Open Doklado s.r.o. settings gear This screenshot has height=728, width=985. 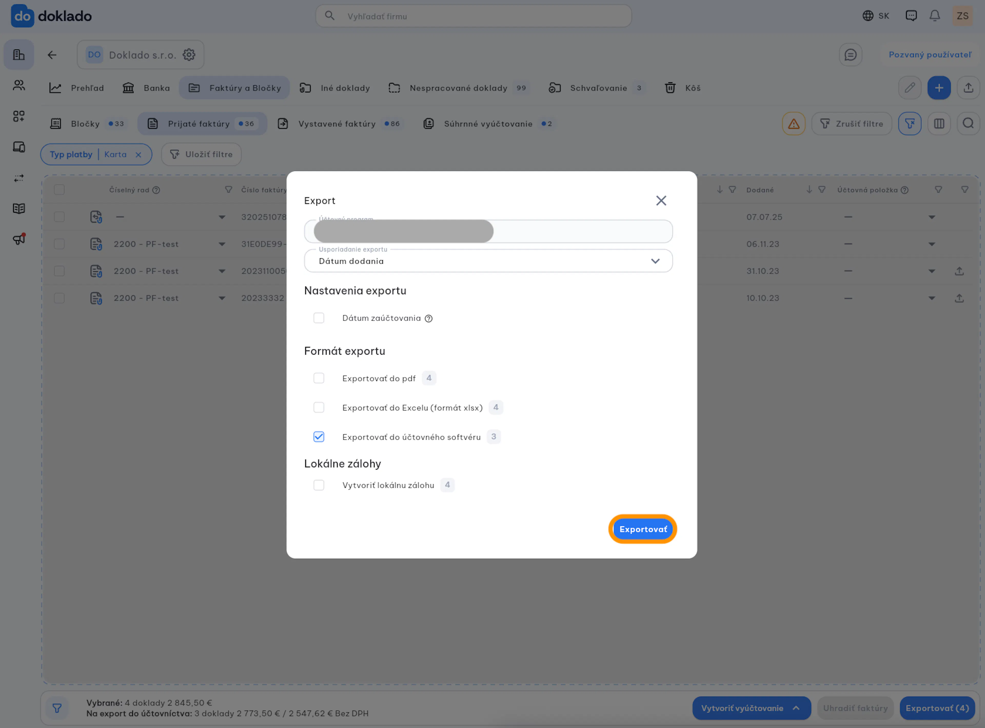coord(189,55)
